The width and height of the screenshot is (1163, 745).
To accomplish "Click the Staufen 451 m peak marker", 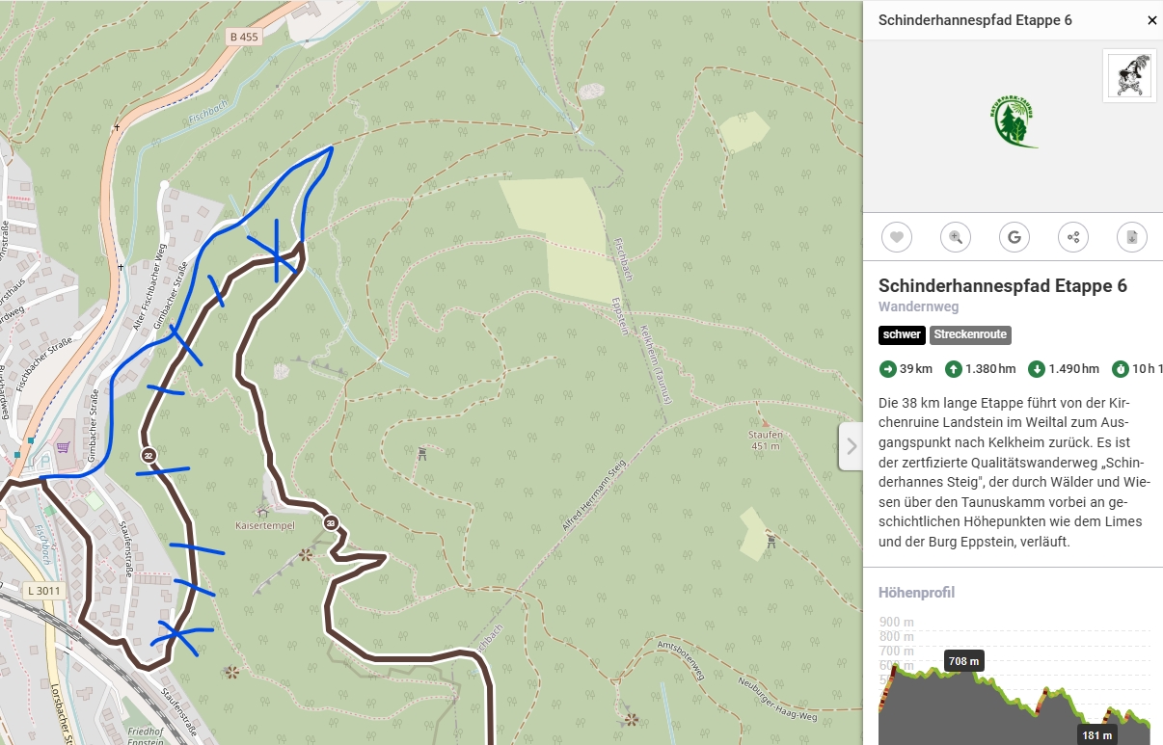I will click(x=766, y=436).
